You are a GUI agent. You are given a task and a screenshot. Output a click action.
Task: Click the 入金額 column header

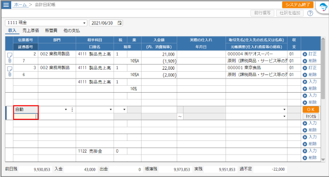159,40
